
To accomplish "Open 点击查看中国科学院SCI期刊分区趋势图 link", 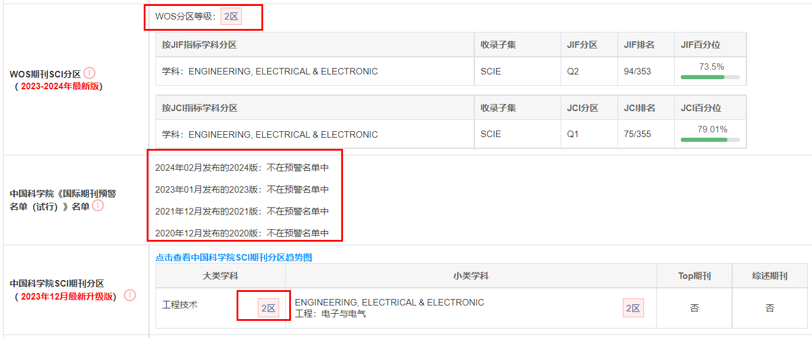I will tap(234, 258).
